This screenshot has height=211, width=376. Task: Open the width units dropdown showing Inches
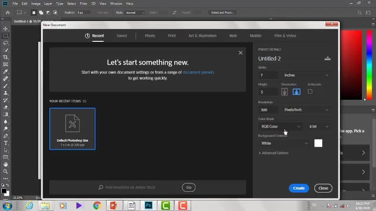coord(306,75)
